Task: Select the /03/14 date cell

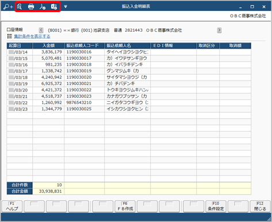Action: point(20,52)
